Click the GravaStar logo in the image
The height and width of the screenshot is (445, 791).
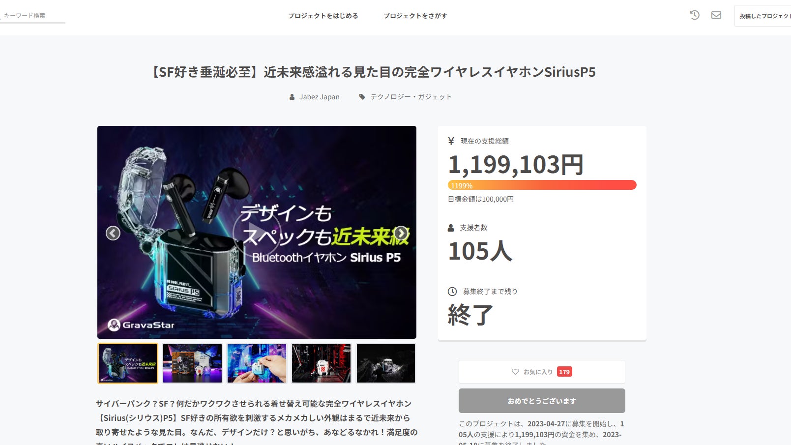click(x=141, y=325)
